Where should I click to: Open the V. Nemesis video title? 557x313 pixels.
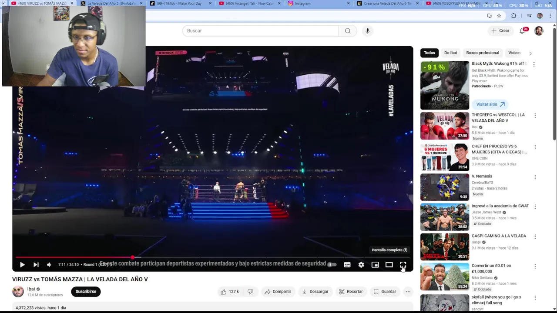coord(482,176)
